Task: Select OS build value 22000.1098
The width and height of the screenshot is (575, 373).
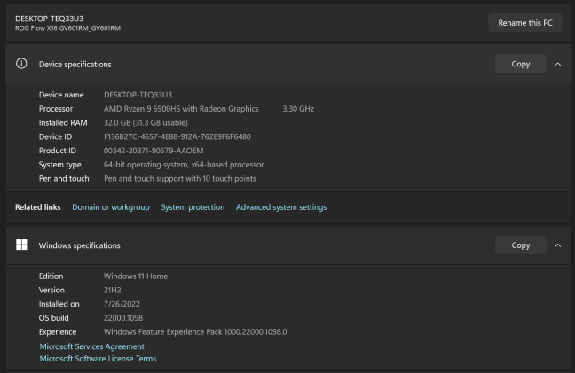Action: coord(122,318)
